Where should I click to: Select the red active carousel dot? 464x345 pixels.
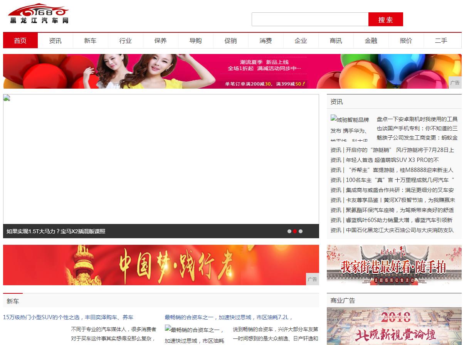tap(295, 231)
